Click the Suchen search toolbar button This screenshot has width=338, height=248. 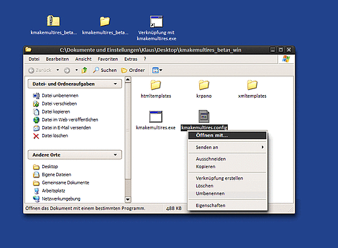click(105, 70)
